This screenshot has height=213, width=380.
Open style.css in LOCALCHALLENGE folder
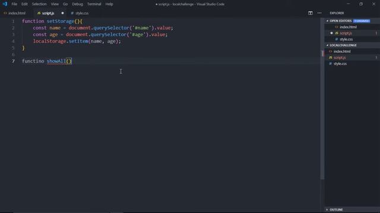tap(340, 64)
